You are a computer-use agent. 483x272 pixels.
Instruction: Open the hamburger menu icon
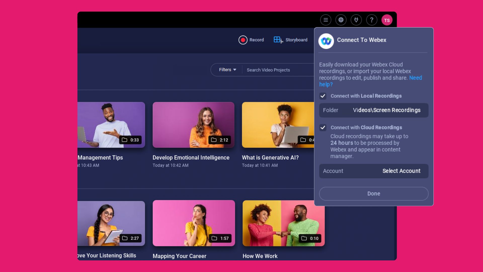(326, 20)
